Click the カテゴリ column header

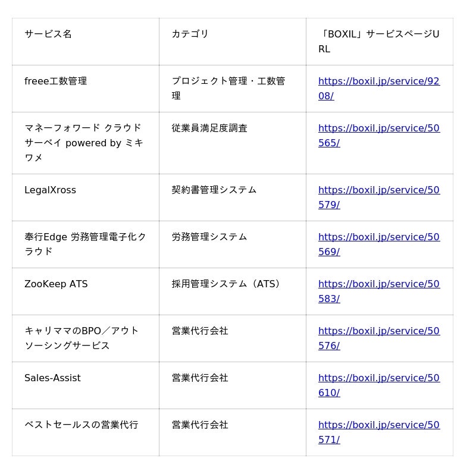[x=190, y=34]
